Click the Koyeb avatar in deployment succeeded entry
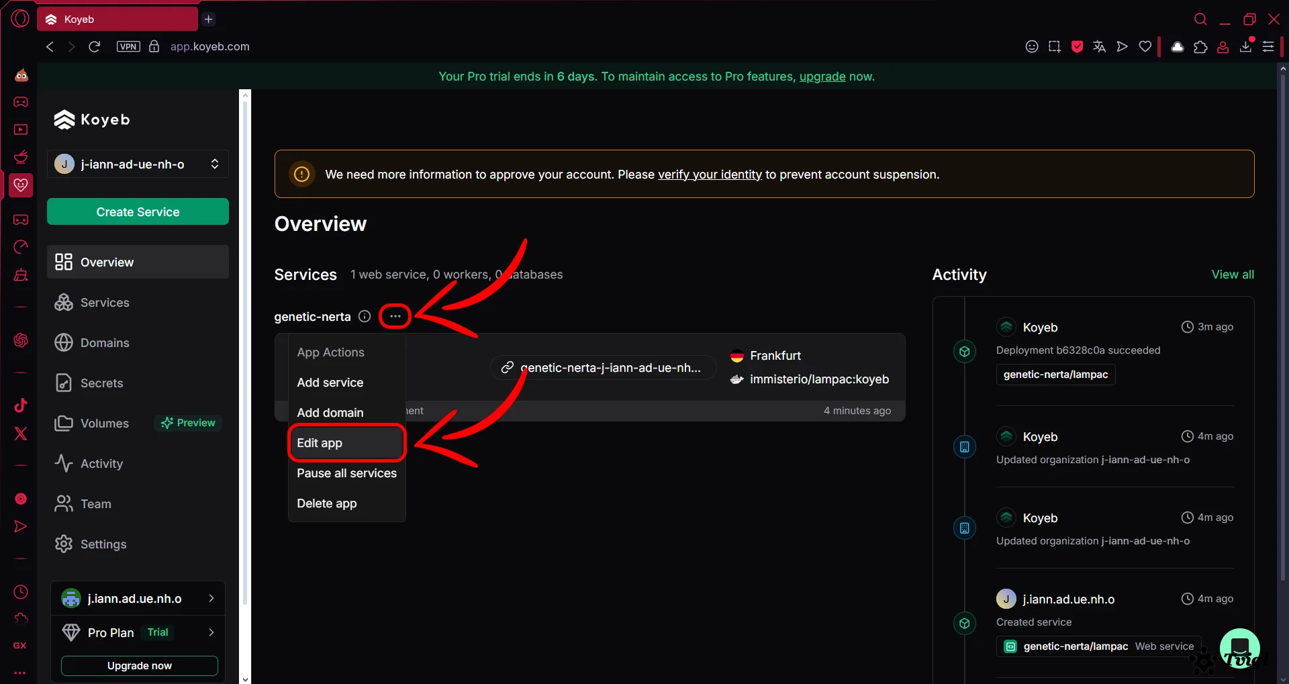 click(1006, 327)
